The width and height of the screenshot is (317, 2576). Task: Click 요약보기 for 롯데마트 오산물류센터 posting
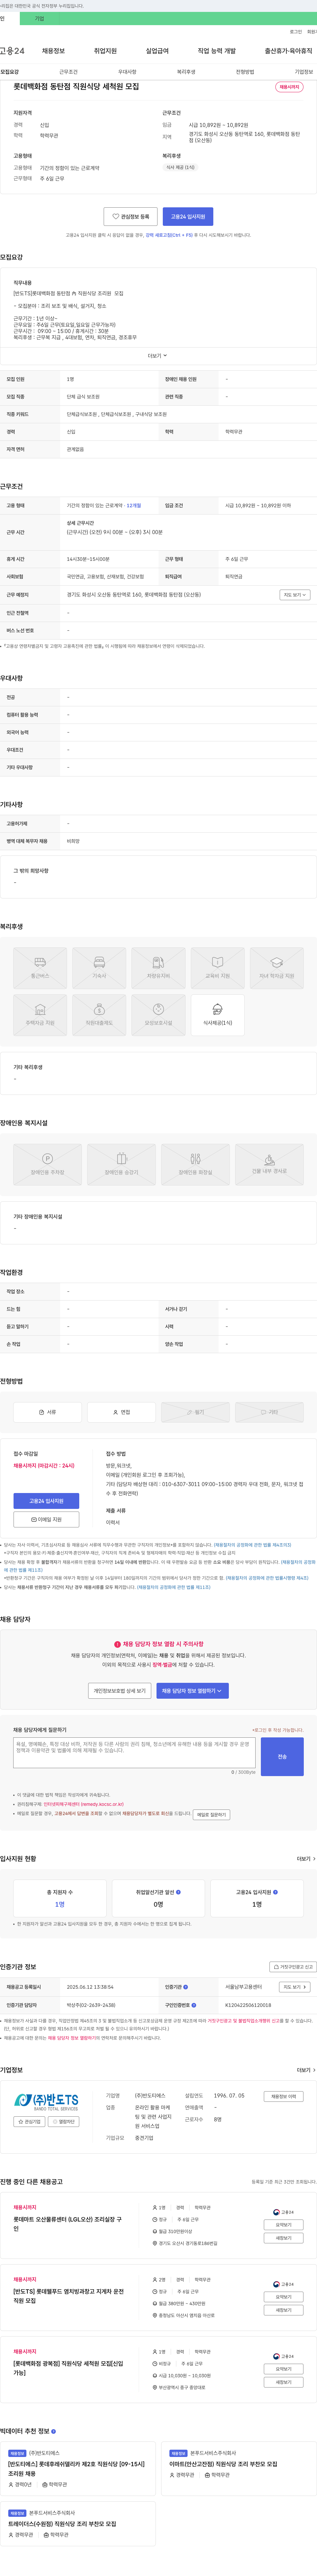pos(283,2225)
